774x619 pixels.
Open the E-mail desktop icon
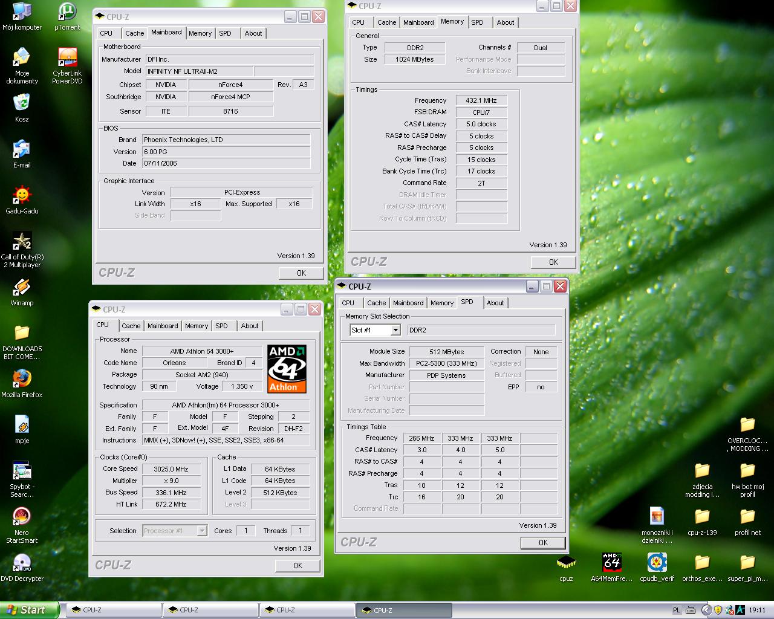click(x=22, y=154)
